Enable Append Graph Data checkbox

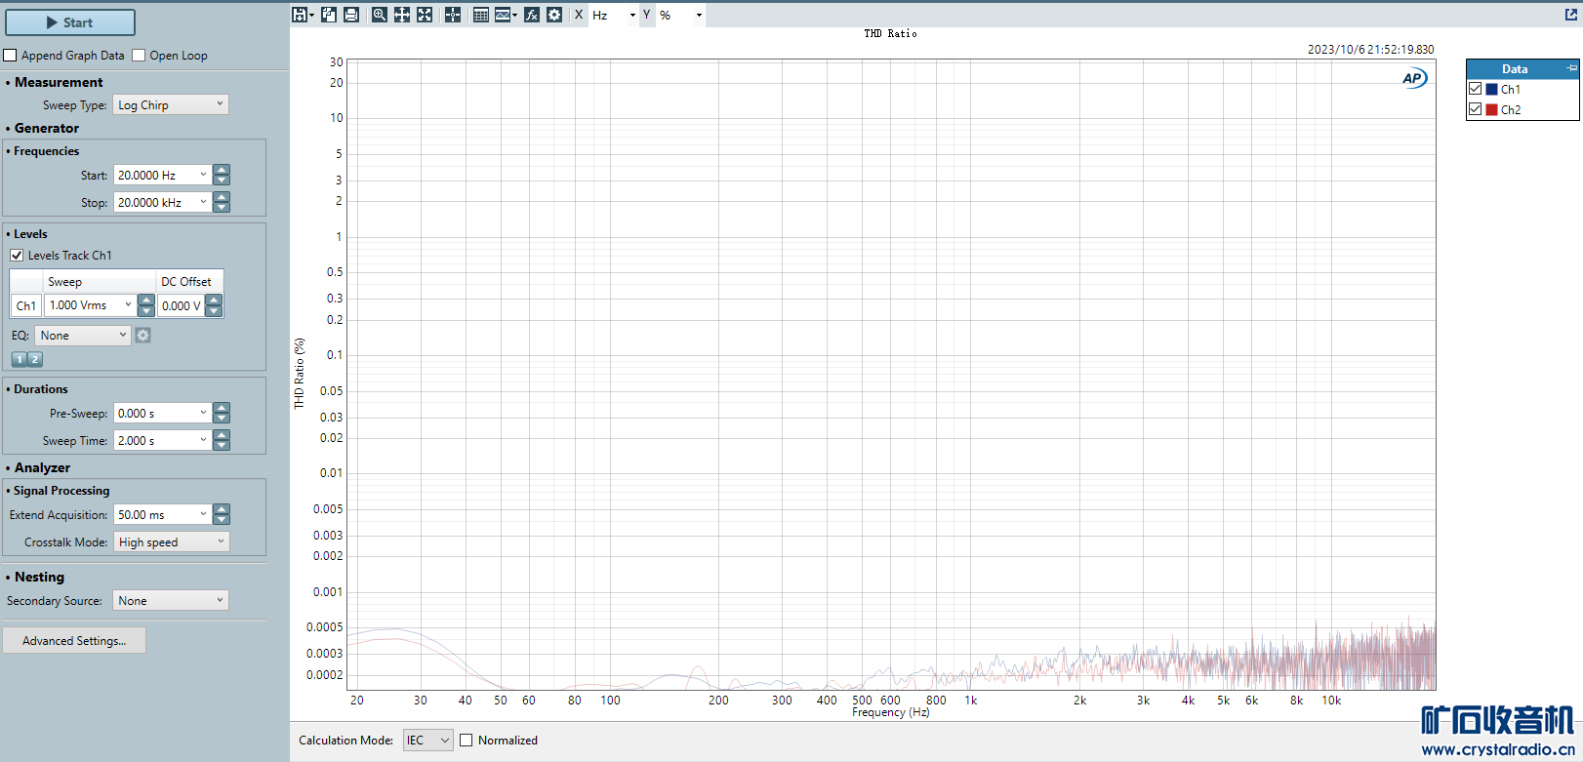pos(11,56)
